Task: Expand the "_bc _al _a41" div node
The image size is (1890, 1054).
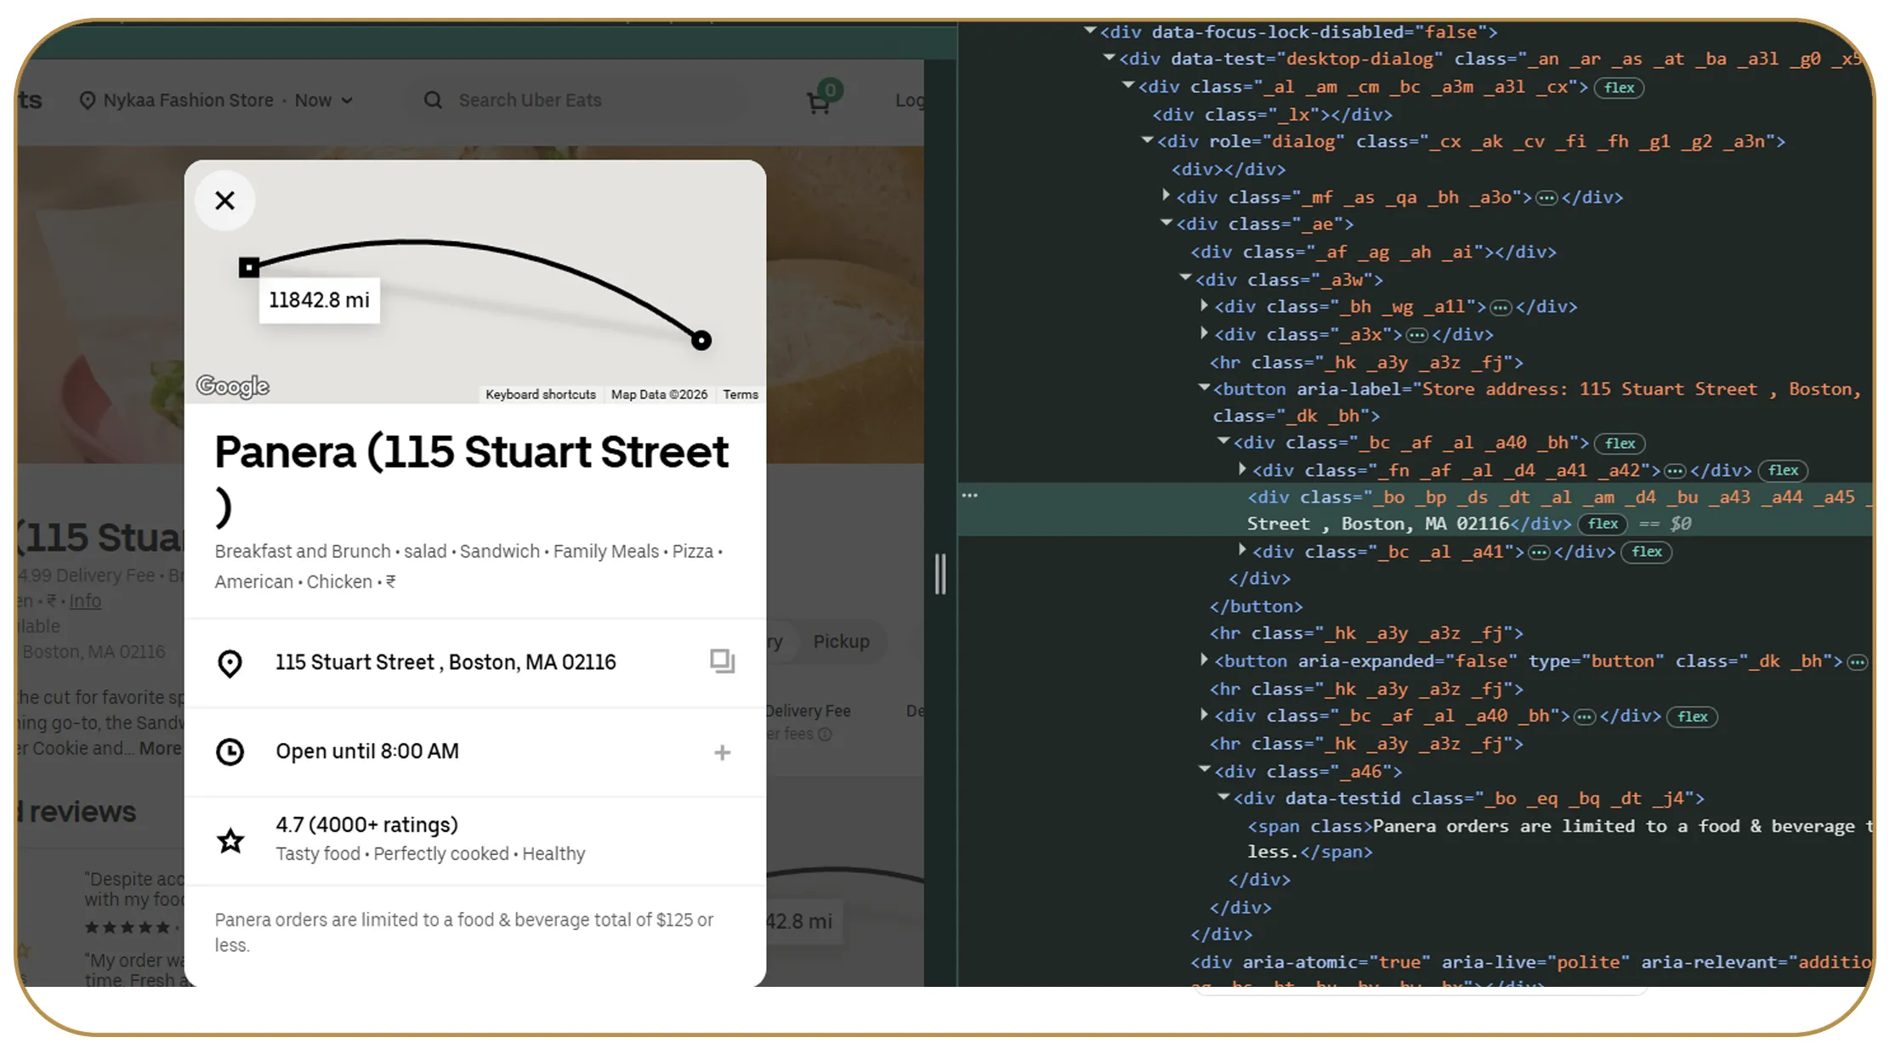Action: [x=1242, y=550]
